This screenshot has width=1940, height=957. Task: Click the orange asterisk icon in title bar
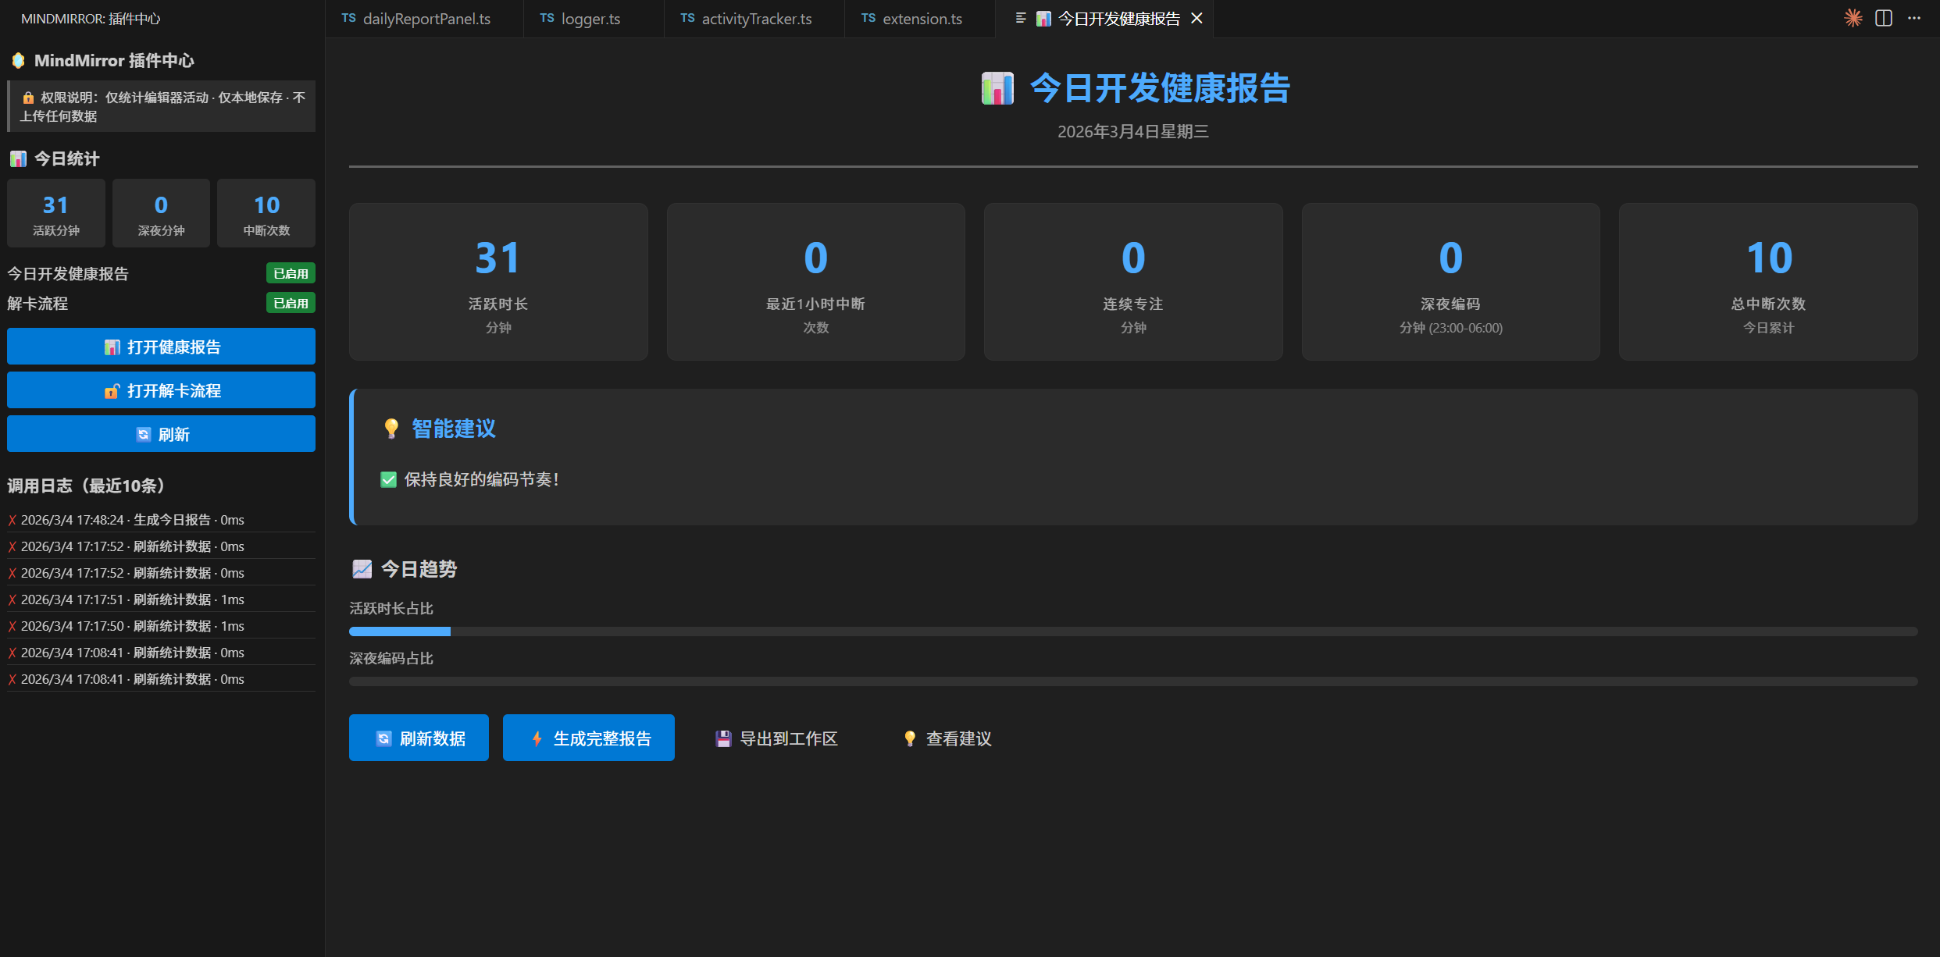[1853, 18]
